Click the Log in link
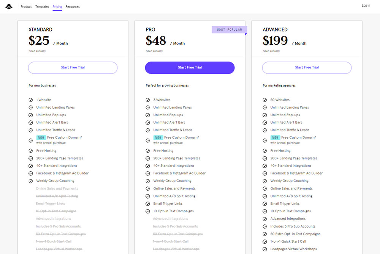 click(366, 6)
